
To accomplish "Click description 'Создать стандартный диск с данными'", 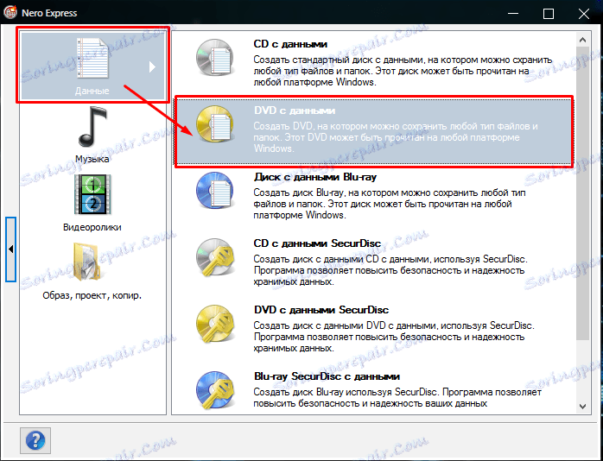I will pos(403,71).
